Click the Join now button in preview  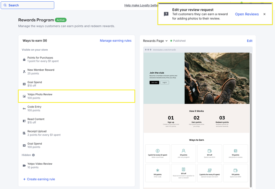point(154,83)
